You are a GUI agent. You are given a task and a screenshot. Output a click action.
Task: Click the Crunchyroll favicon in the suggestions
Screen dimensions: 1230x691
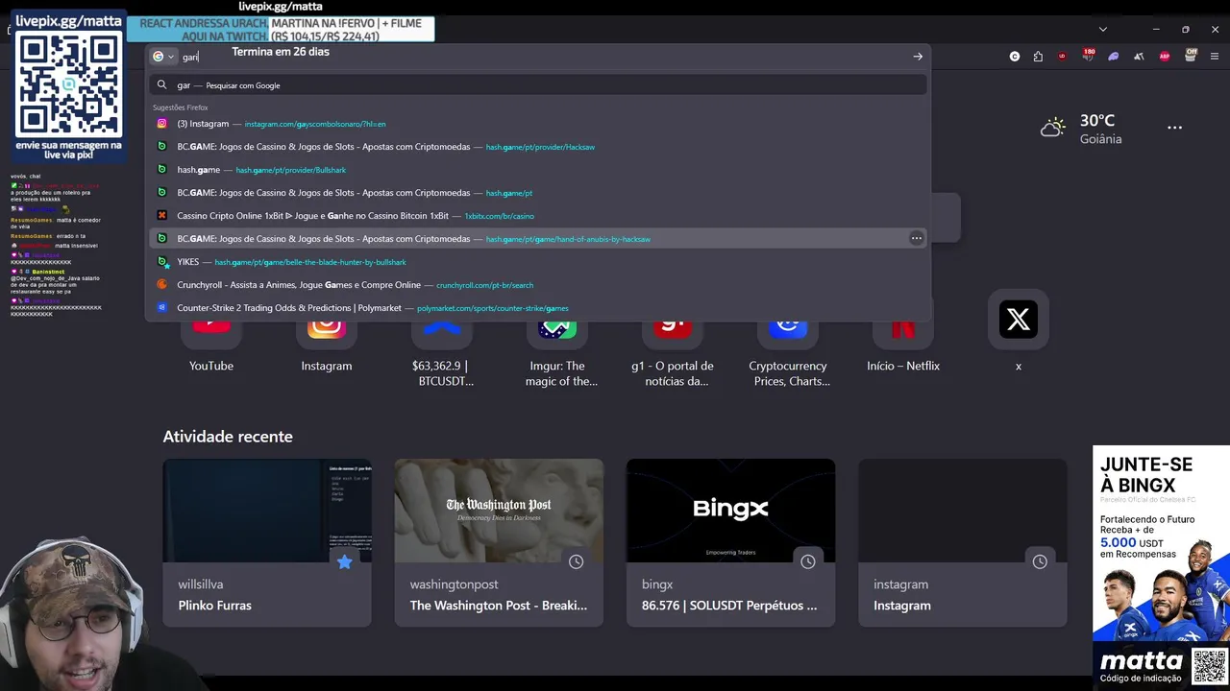[x=161, y=285]
